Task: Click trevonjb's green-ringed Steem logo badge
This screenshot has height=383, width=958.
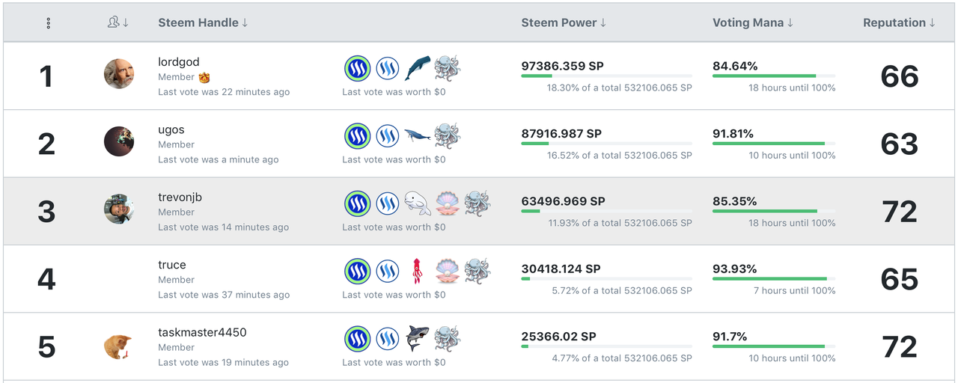Action: [358, 204]
